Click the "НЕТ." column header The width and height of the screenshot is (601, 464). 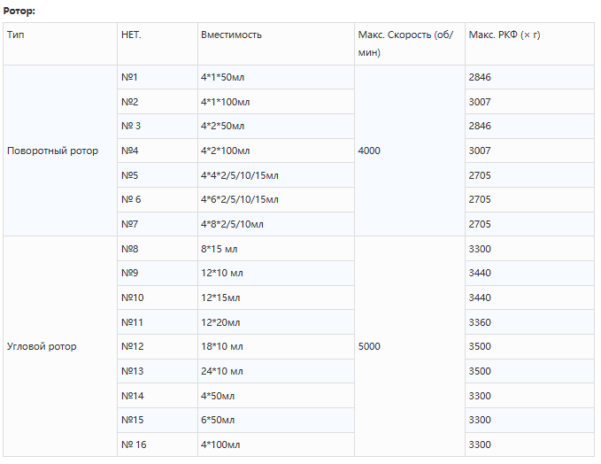131,35
